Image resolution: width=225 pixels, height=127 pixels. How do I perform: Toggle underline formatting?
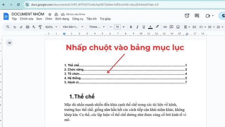point(144,27)
